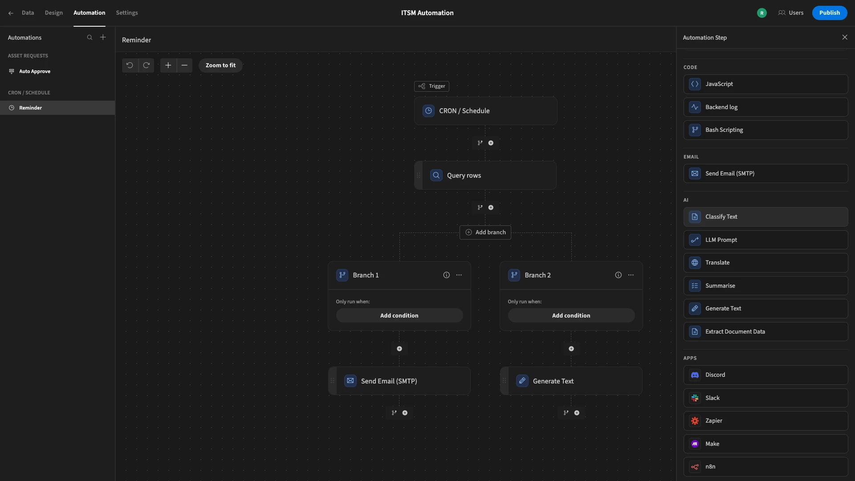Image resolution: width=855 pixels, height=481 pixels.
Task: Open Branch 2 three-dots menu
Action: coord(631,275)
